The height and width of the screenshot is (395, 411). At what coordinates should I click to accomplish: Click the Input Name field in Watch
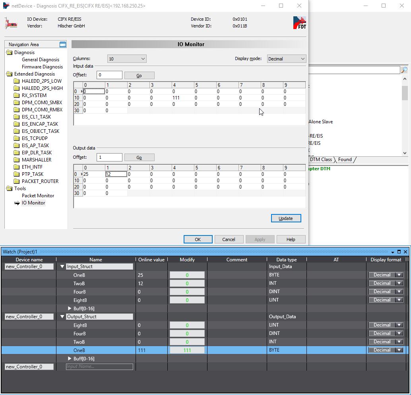point(99,367)
